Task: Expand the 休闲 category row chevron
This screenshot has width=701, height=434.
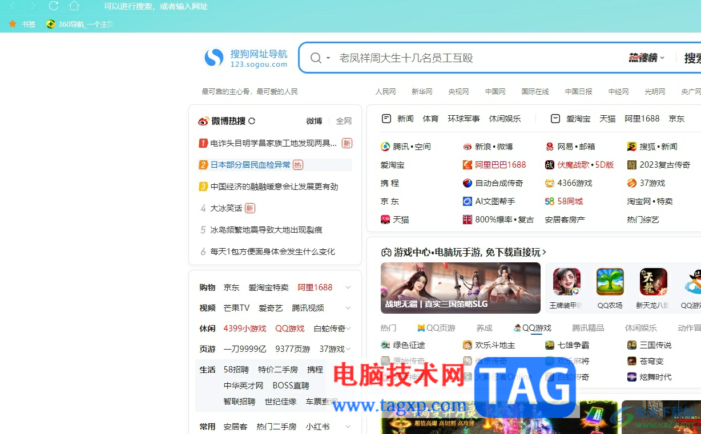Action: [x=348, y=328]
